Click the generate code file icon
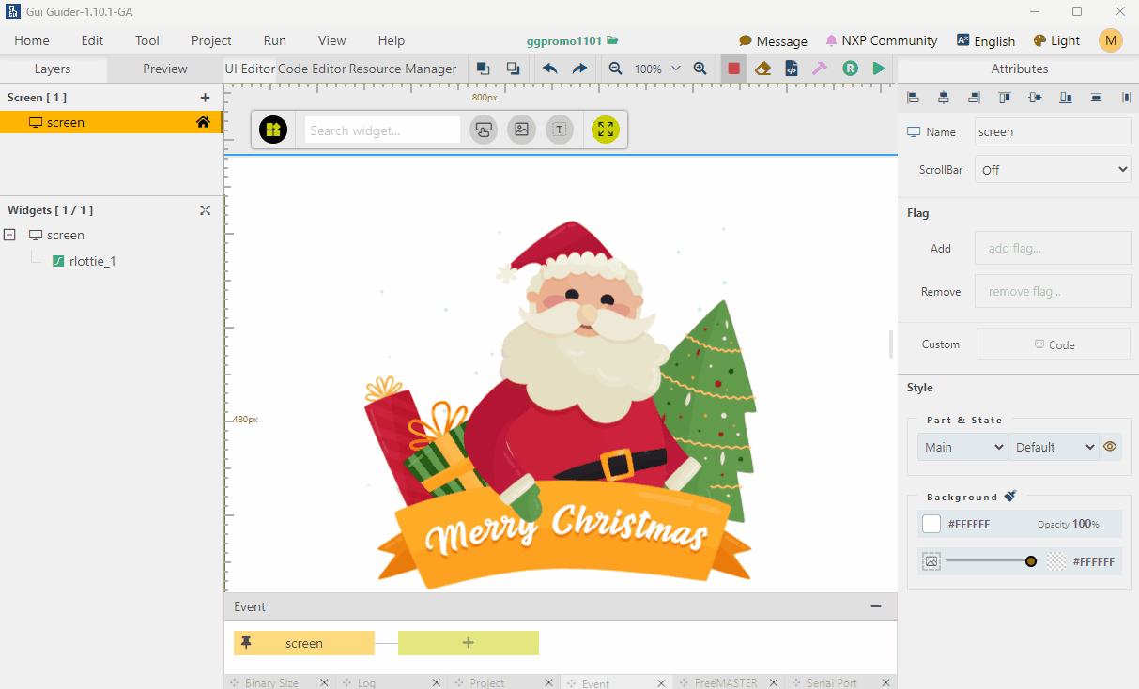 (x=792, y=69)
